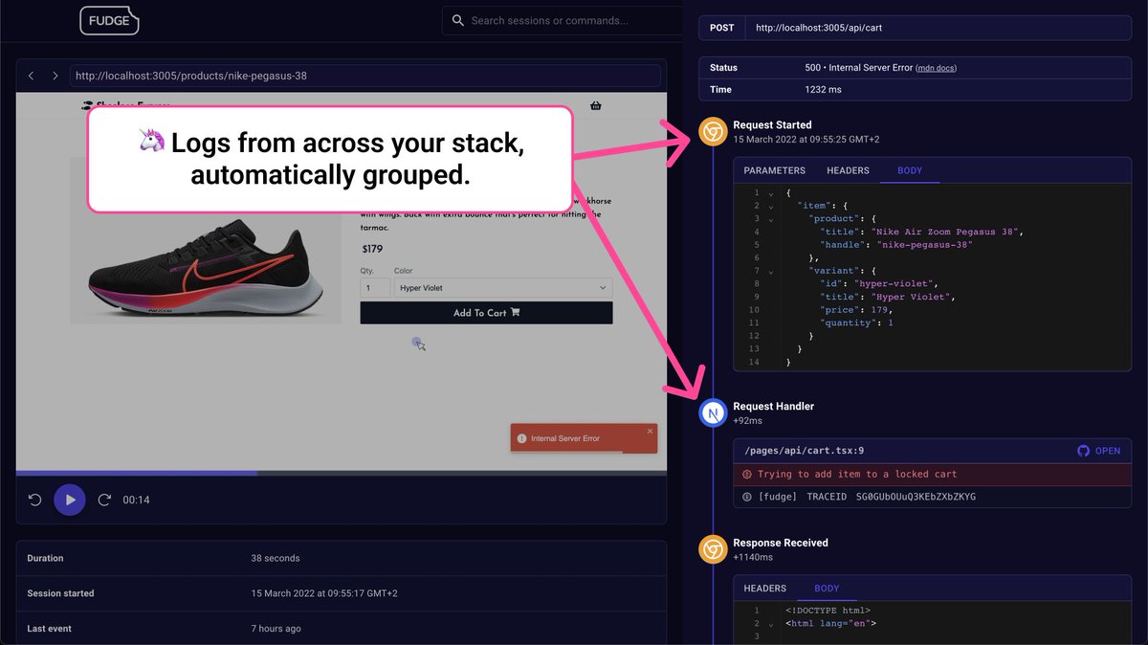Play the session recording
The width and height of the screenshot is (1148, 645).
click(x=70, y=500)
